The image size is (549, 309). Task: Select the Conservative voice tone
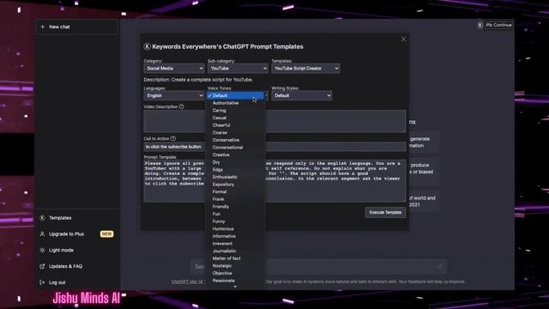point(235,140)
